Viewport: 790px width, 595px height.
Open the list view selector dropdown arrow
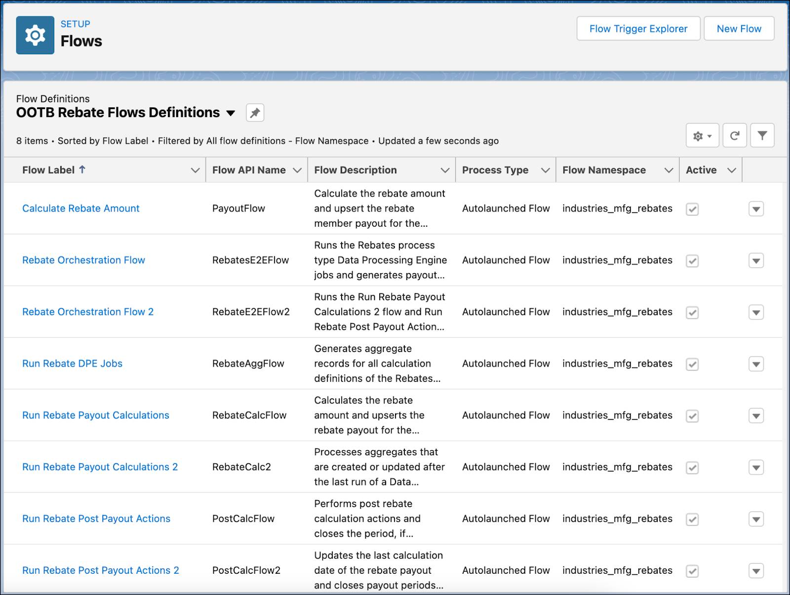[x=230, y=113]
